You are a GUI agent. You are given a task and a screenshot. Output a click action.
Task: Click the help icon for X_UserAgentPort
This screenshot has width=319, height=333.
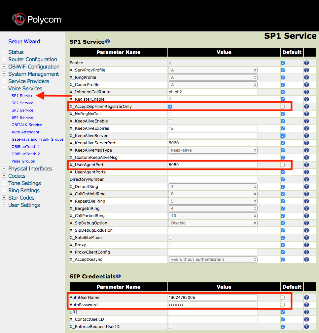point(306,165)
